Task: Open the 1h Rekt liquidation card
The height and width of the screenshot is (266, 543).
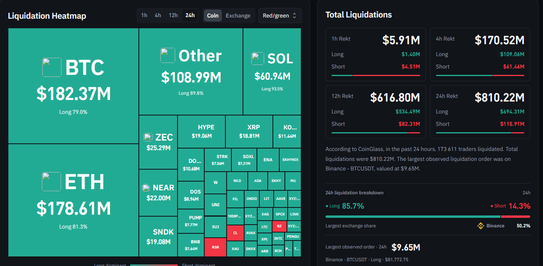Action: tap(375, 55)
